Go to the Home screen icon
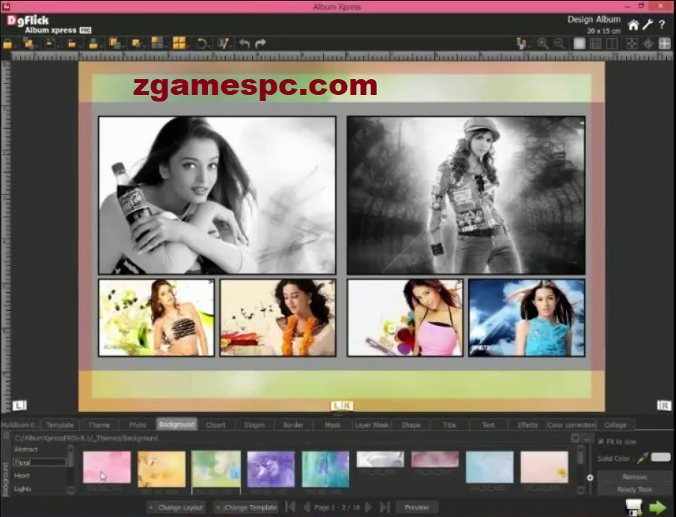Screen dimensions: 676x517 [633, 25]
